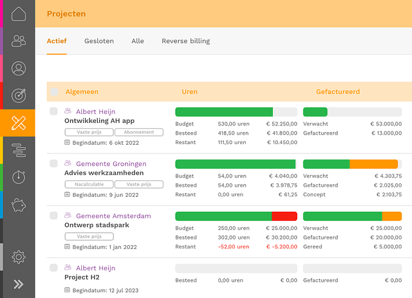The height and width of the screenshot is (298, 412).
Task: Click Vaste prijs tag on Ontwerp stadspark
Action: click(89, 236)
